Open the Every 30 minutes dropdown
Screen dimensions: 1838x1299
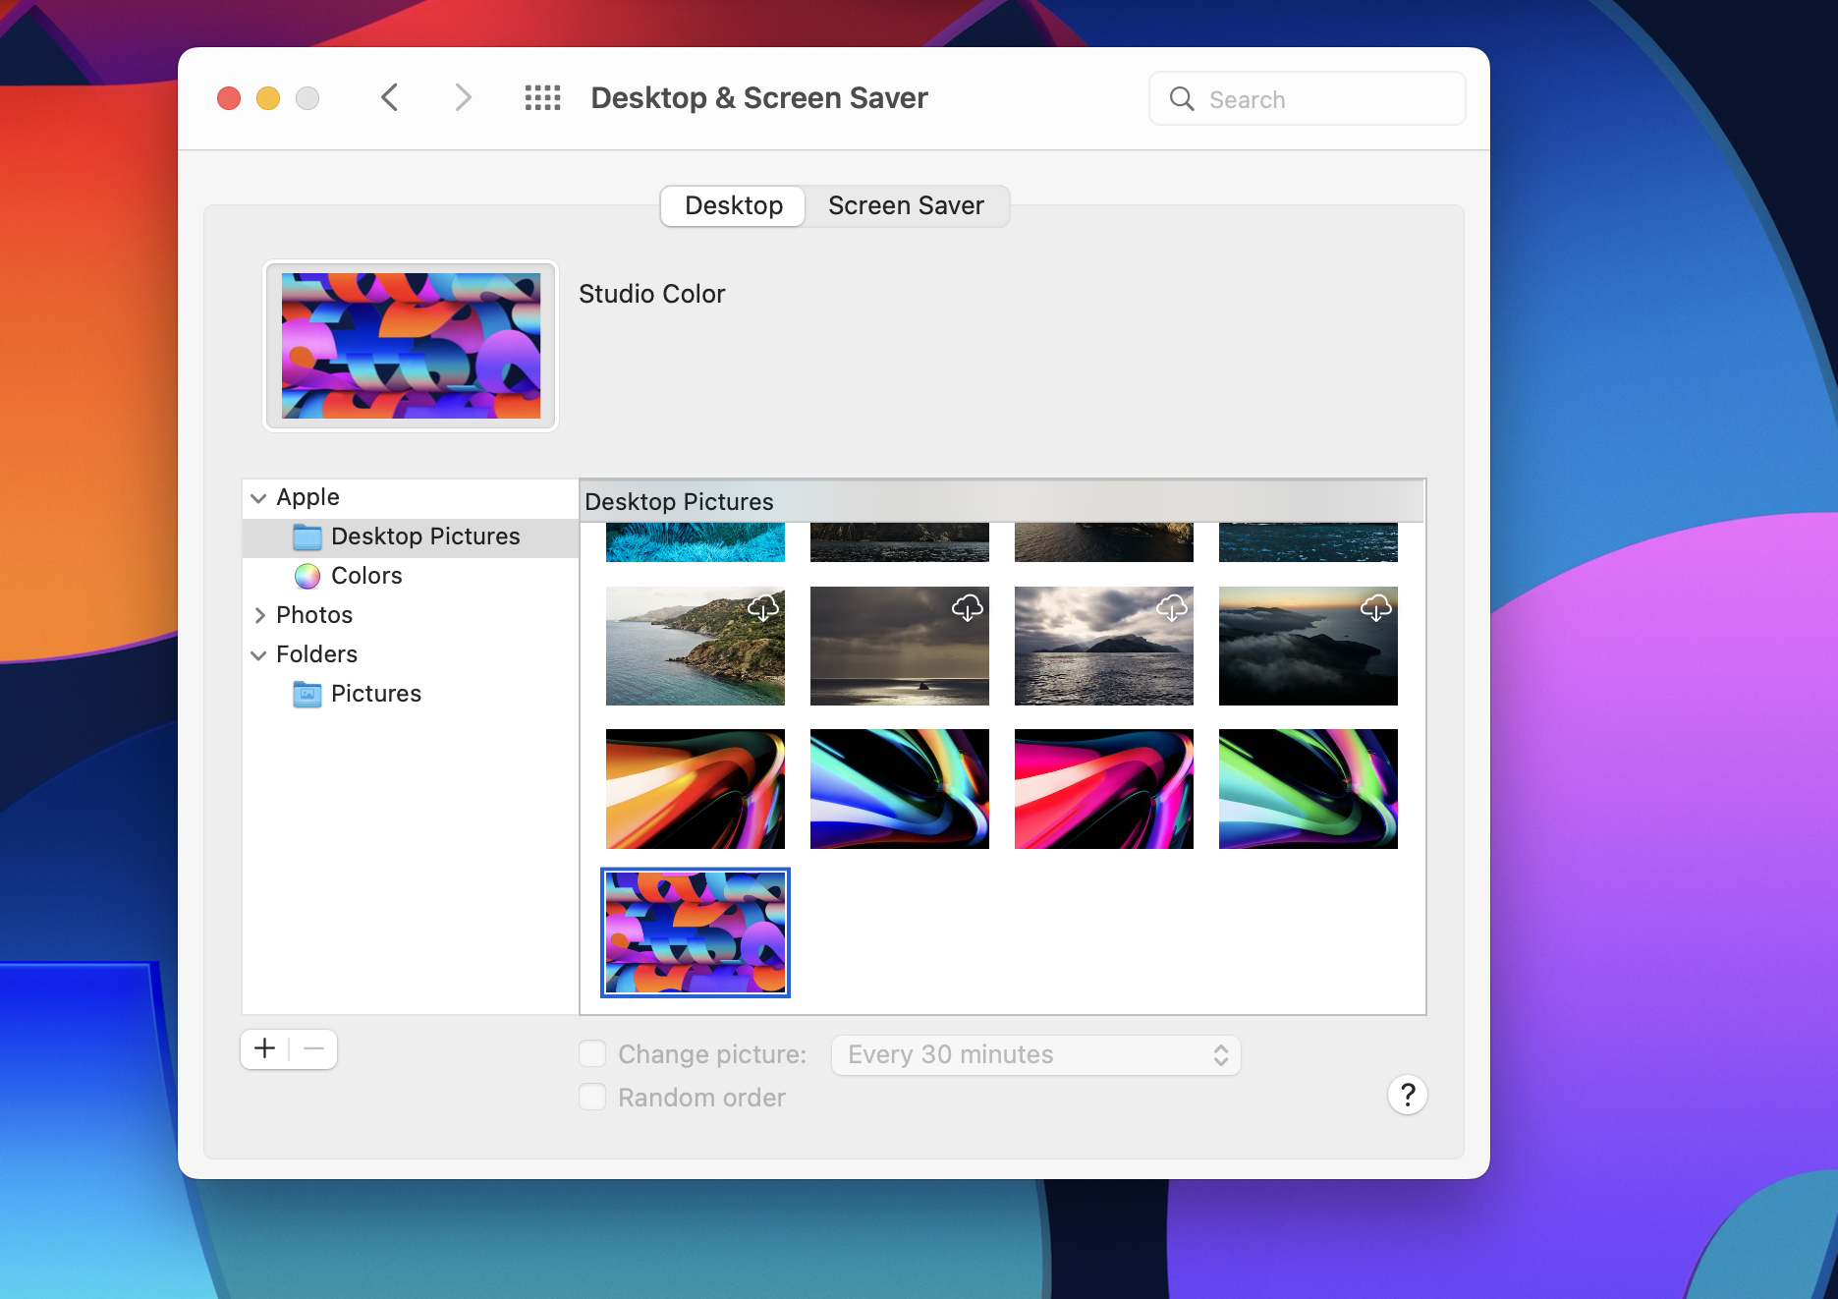tap(1036, 1054)
